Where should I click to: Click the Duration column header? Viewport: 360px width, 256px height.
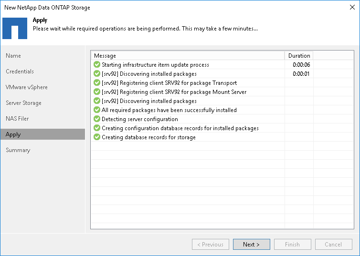[299, 56]
